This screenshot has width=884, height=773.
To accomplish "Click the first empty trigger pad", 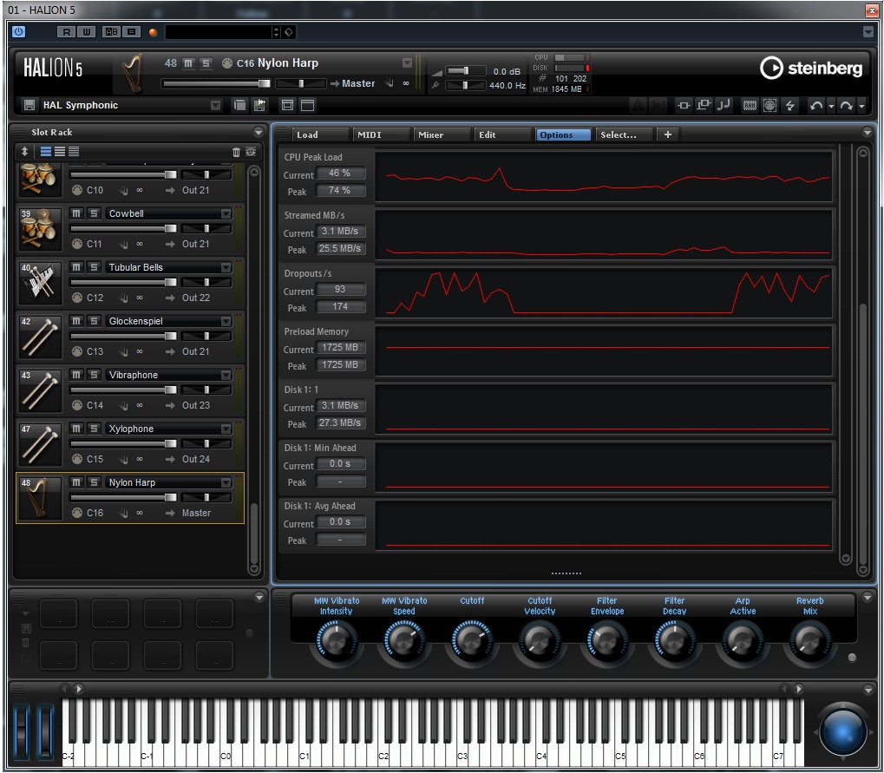I will click(59, 613).
